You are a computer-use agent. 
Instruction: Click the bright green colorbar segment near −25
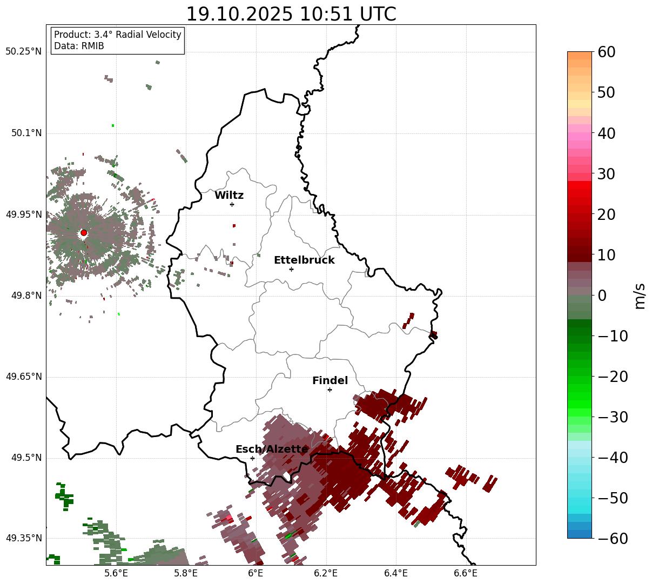tap(580, 396)
